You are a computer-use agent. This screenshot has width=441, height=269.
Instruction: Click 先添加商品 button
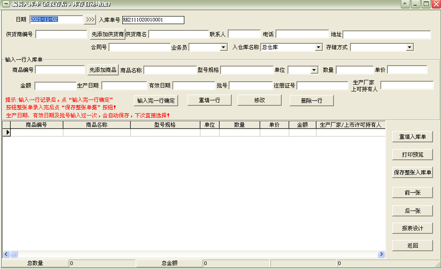pyautogui.click(x=103, y=70)
